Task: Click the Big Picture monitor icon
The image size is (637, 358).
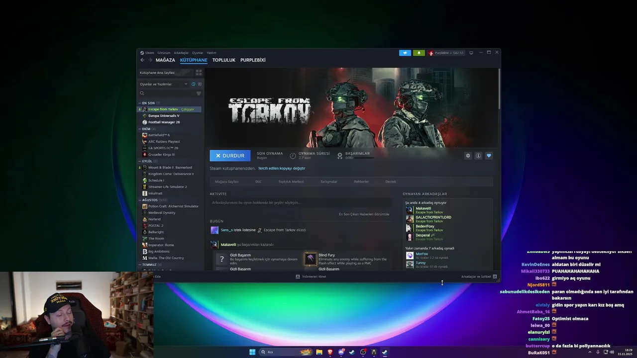Action: 471,53
